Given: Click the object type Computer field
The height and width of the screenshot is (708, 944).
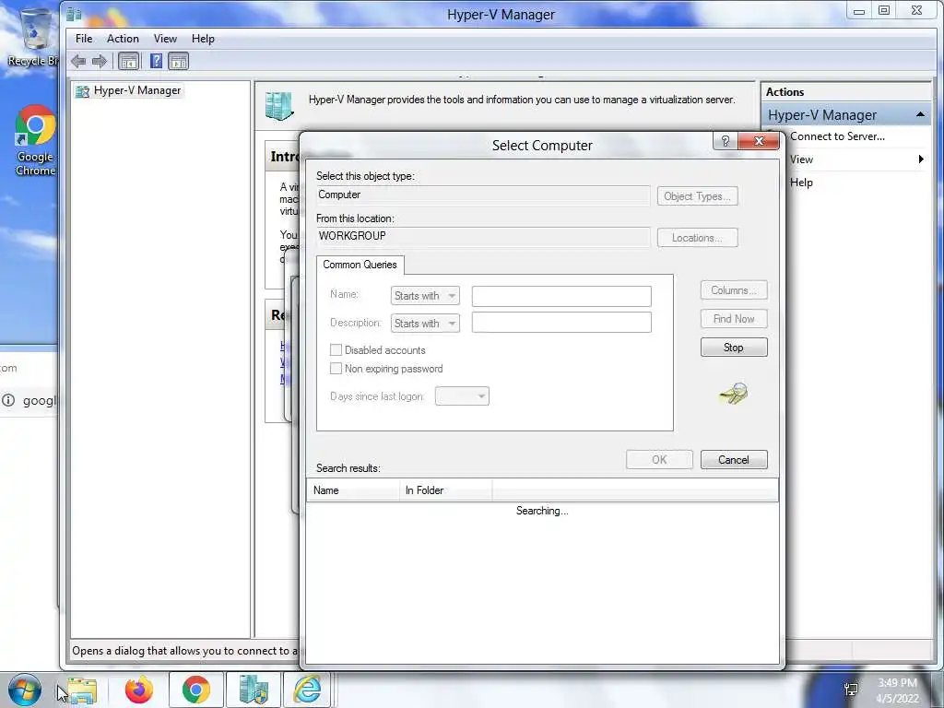Looking at the screenshot, I should tap(483, 195).
